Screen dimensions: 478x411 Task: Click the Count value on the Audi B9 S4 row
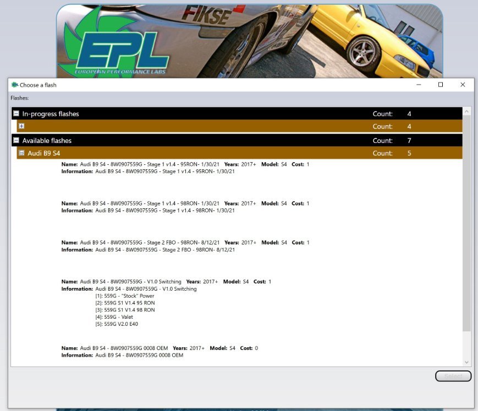tap(409, 153)
